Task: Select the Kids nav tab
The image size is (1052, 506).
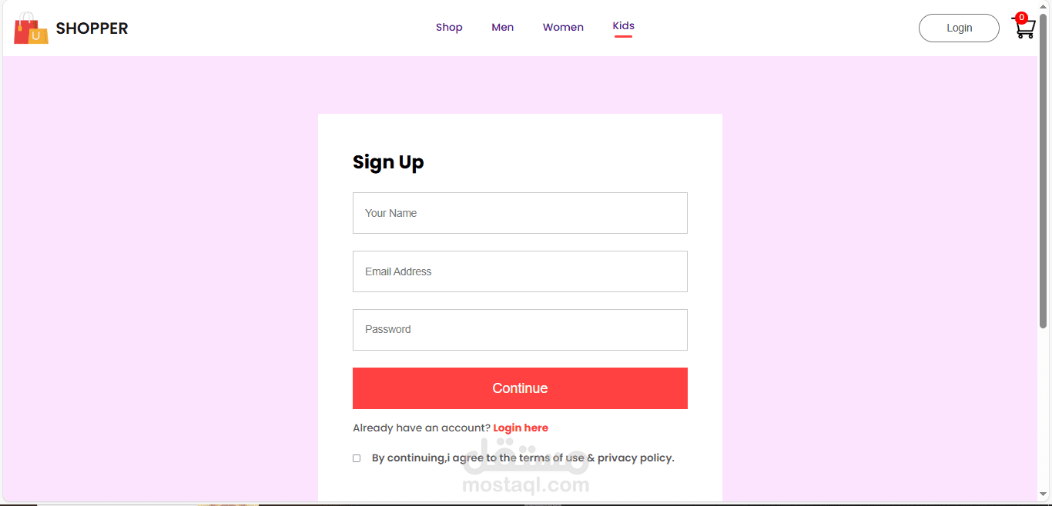Action: [x=623, y=26]
